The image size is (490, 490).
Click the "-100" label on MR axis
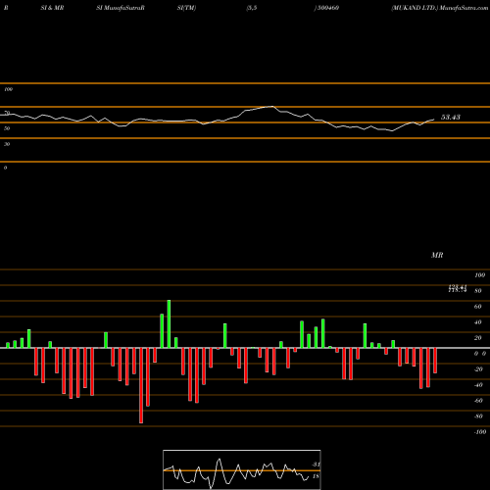pos(480,432)
